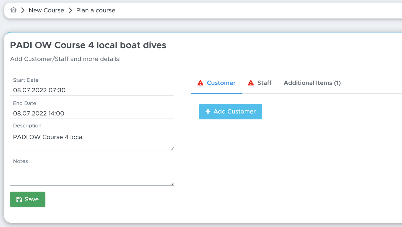The height and width of the screenshot is (227, 402).
Task: Click the Description label
Action: click(x=27, y=126)
